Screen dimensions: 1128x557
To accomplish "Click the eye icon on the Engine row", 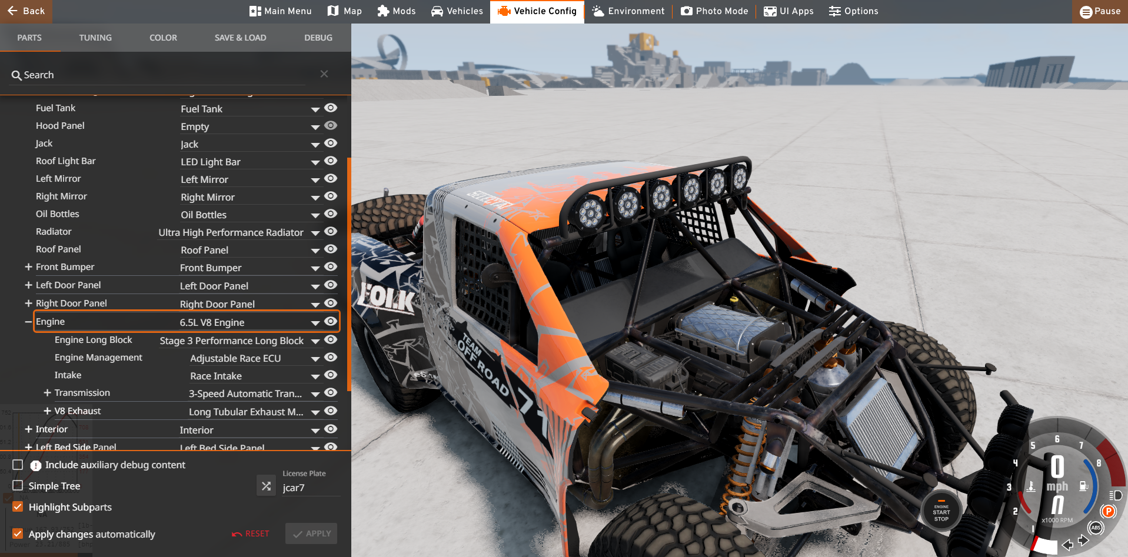I will (x=331, y=321).
